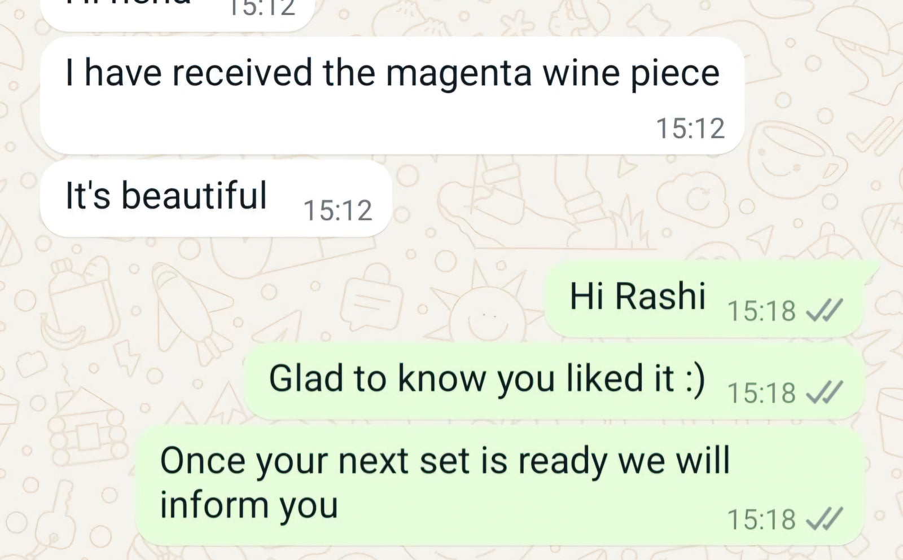Select the "Hi Rashi" sent message
The height and width of the screenshot is (560, 903).
pyautogui.click(x=703, y=299)
